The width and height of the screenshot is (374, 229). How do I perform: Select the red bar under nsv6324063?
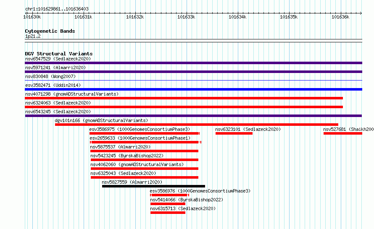[184, 107]
